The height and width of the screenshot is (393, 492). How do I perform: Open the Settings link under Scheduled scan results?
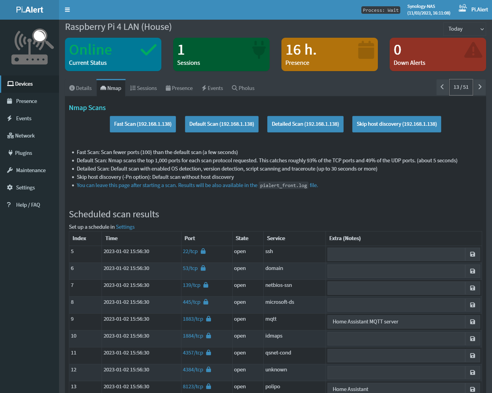click(125, 227)
